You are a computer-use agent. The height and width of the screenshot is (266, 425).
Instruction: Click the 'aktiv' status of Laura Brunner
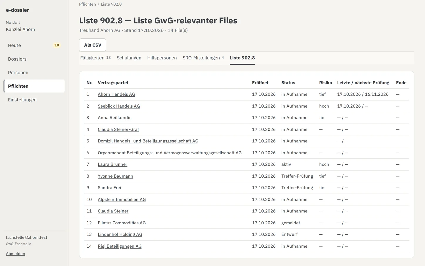286,164
